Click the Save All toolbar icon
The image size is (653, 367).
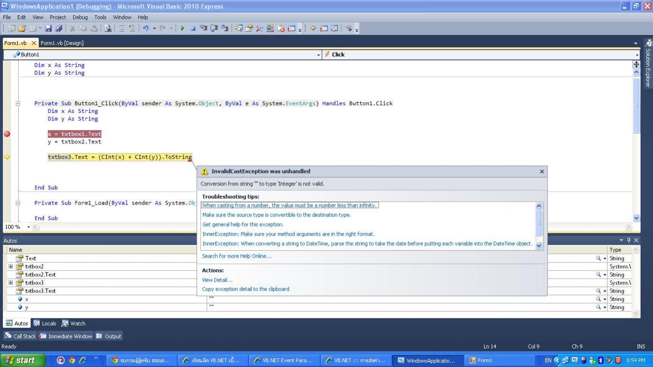pos(59,28)
